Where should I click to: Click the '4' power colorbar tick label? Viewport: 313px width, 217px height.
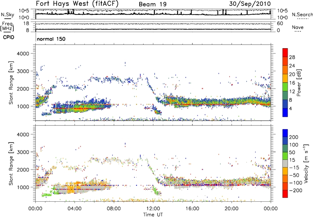click(x=290, y=109)
